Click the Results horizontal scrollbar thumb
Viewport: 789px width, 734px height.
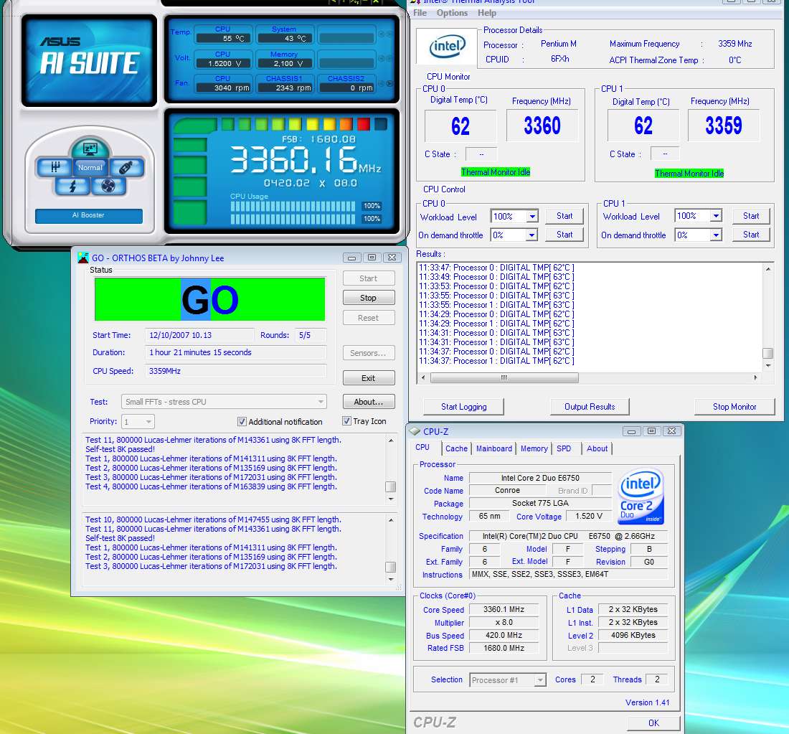pos(504,377)
